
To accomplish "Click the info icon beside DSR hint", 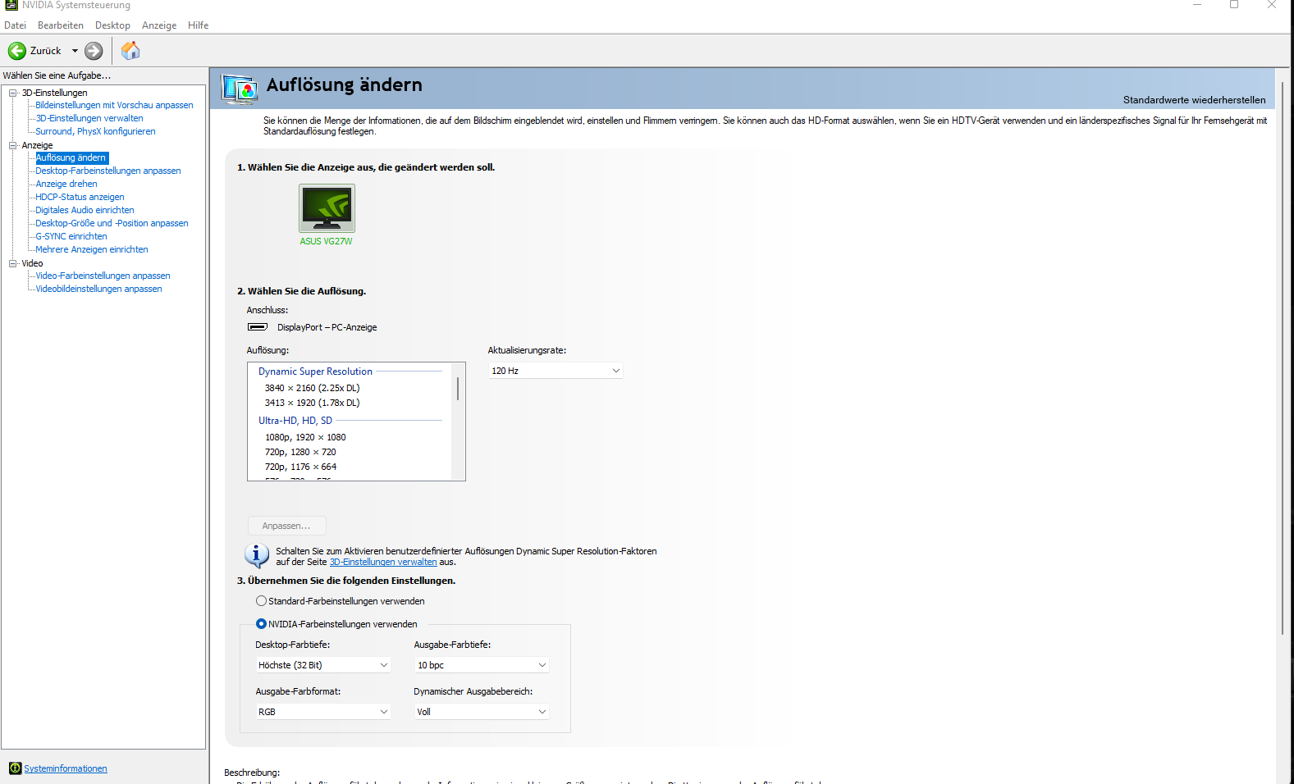I will tap(257, 556).
